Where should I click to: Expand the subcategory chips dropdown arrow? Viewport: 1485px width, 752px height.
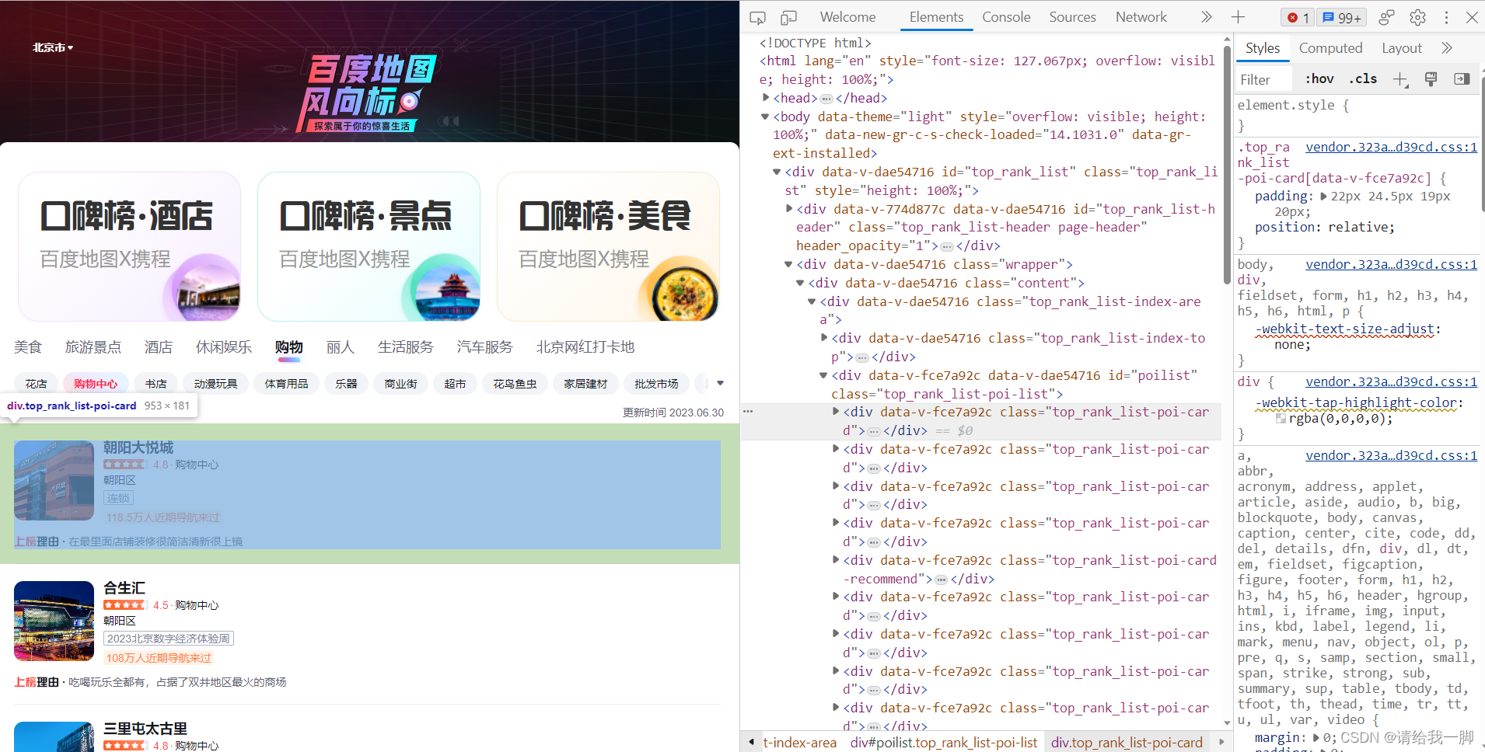pos(720,383)
